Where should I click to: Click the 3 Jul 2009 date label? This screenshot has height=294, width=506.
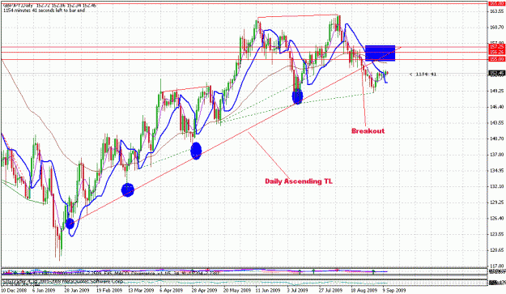(x=298, y=291)
